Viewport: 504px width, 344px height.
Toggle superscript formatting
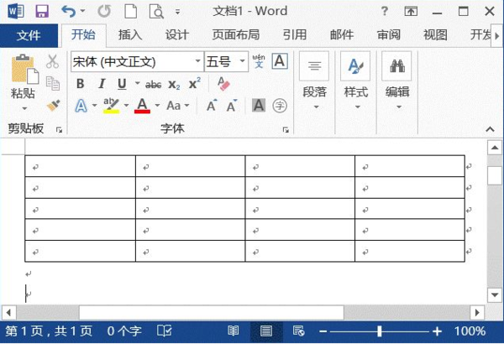point(195,83)
